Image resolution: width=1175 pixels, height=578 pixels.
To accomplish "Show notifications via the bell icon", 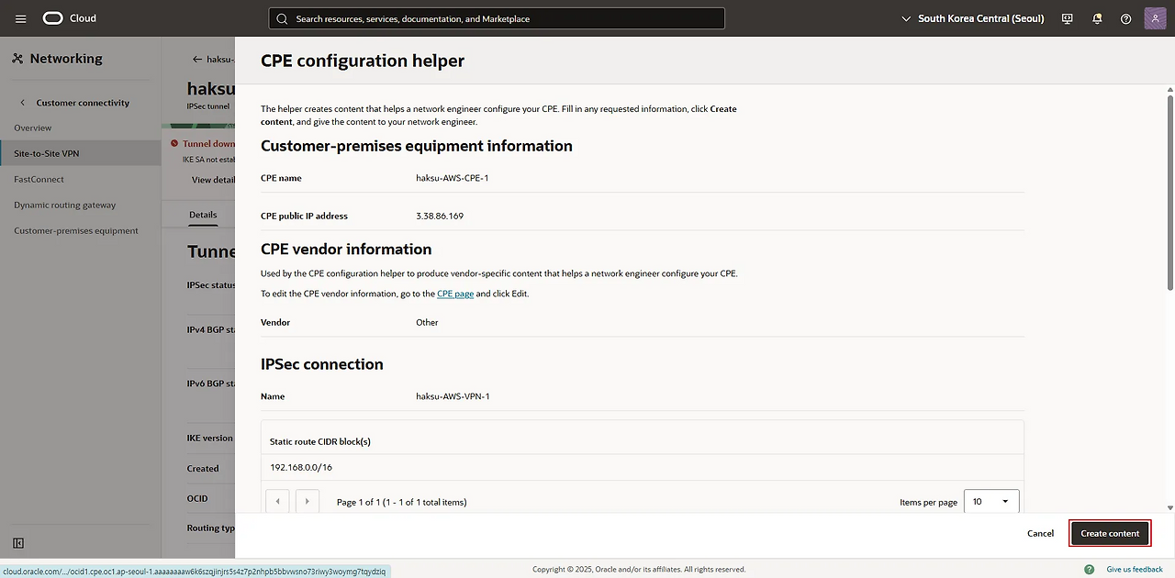I will click(x=1097, y=18).
